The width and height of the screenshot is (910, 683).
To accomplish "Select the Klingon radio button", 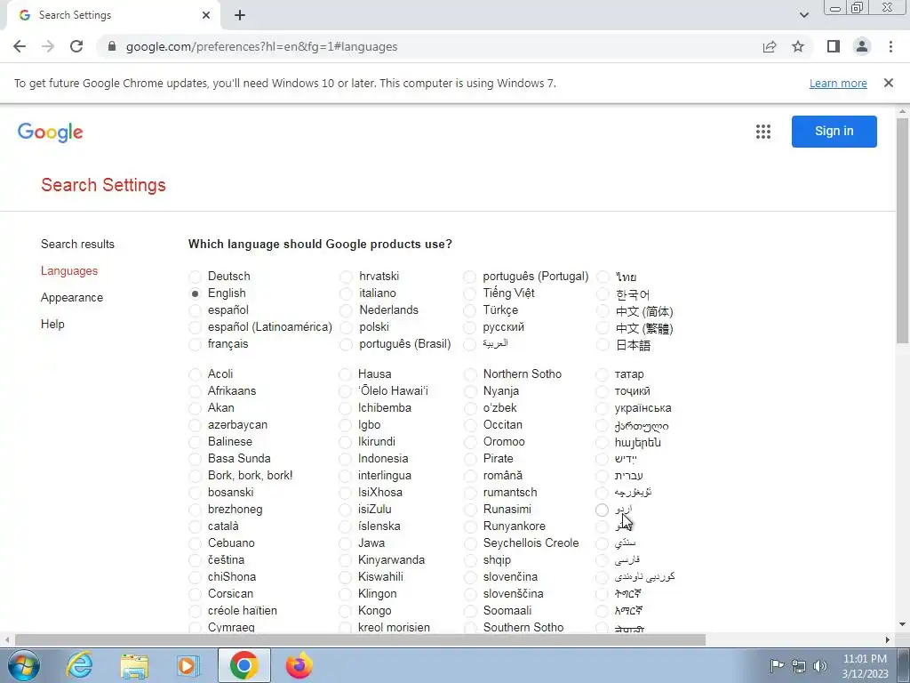I will [x=346, y=594].
